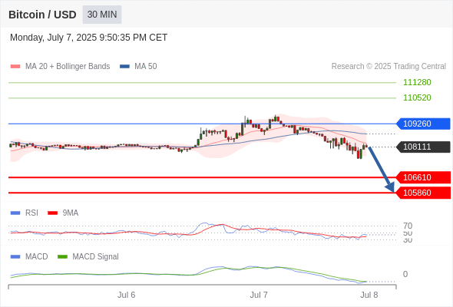Click the MA 50 blue legend swatch

tap(124, 67)
